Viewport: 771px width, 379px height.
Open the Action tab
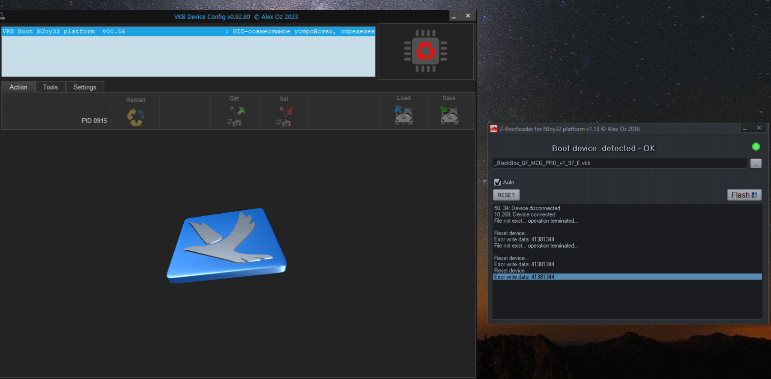18,87
